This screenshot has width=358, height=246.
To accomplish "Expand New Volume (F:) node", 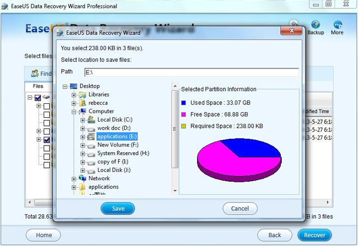I will tap(83, 146).
